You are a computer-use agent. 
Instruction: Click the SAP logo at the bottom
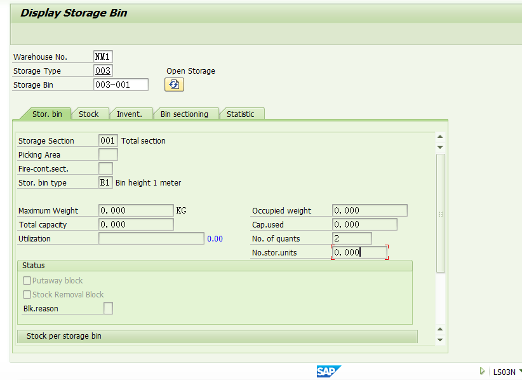point(328,371)
